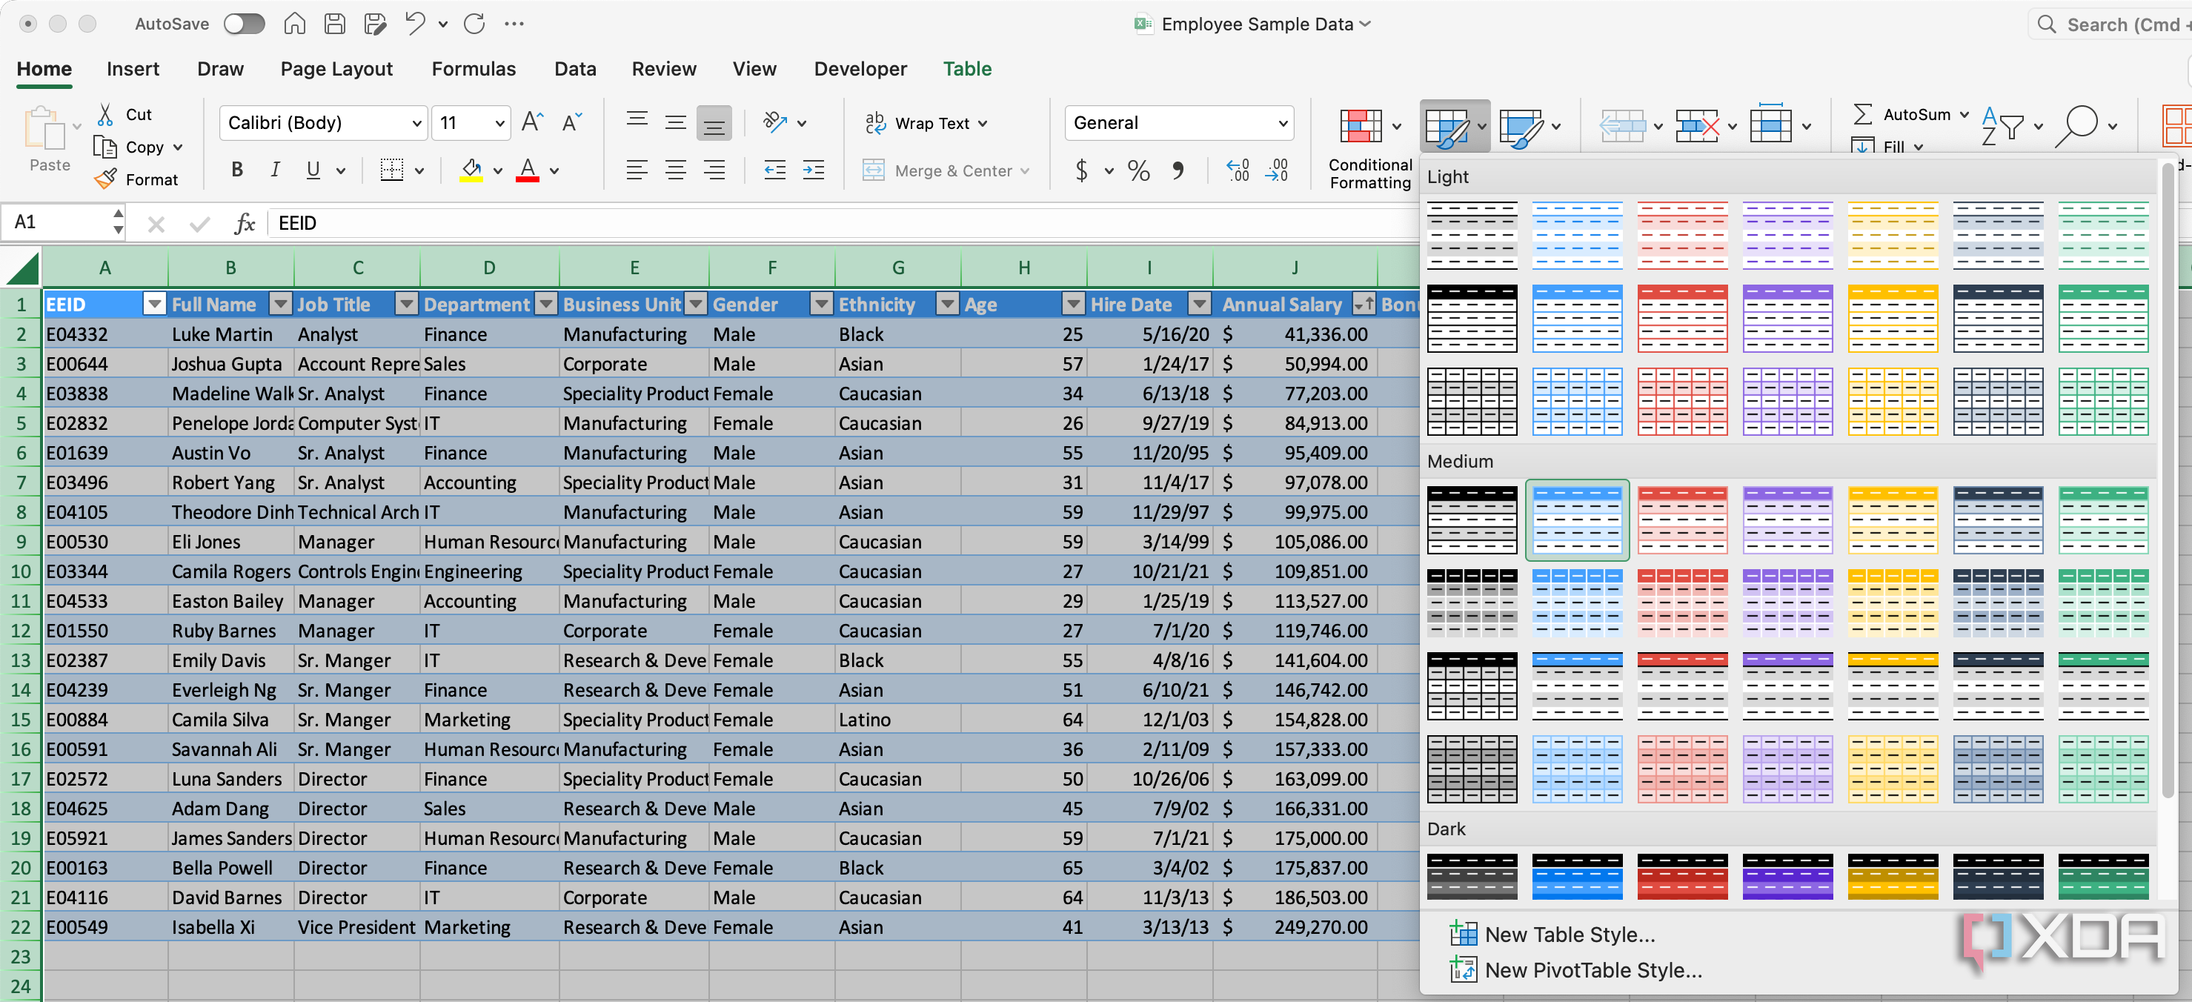Click the Merge & Center button
Image resolution: width=2192 pixels, height=1002 pixels.
coord(937,170)
